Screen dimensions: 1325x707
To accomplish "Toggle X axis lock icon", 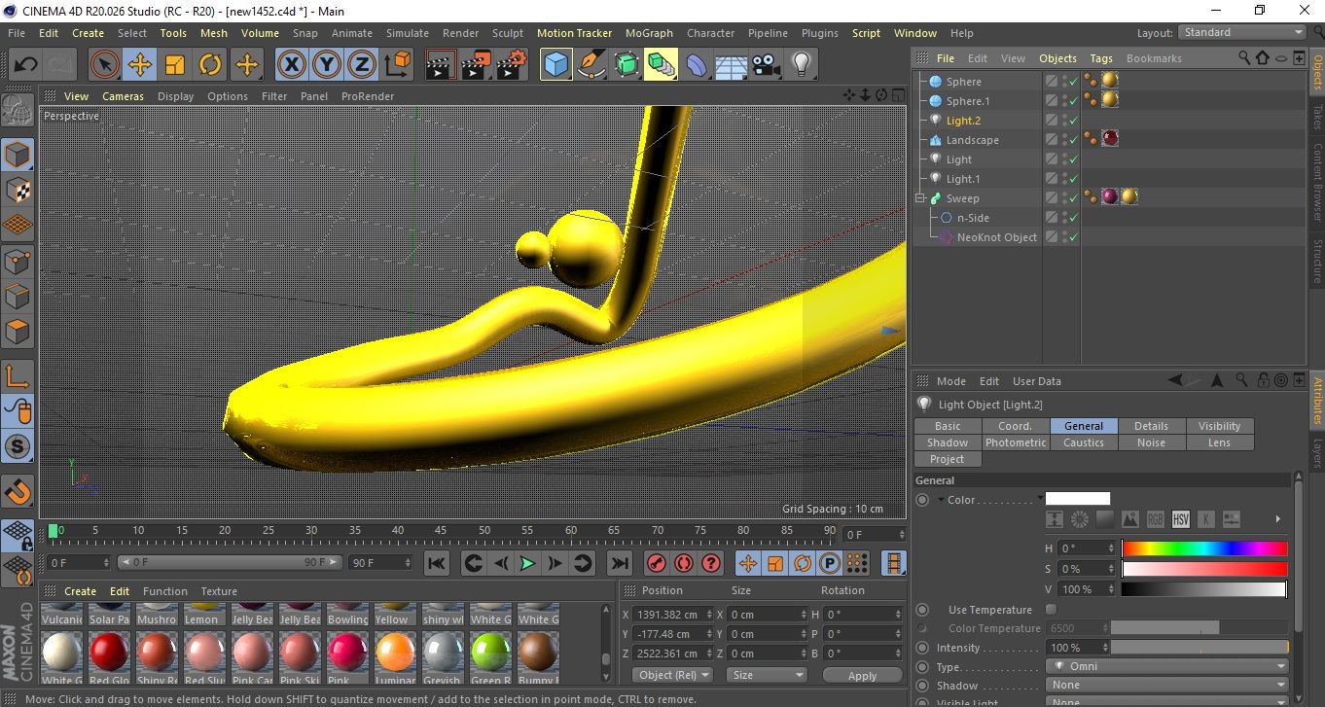I will (291, 65).
